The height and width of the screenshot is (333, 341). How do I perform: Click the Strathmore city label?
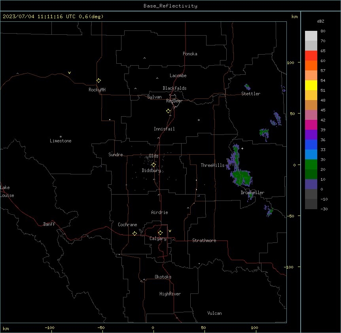coord(204,240)
